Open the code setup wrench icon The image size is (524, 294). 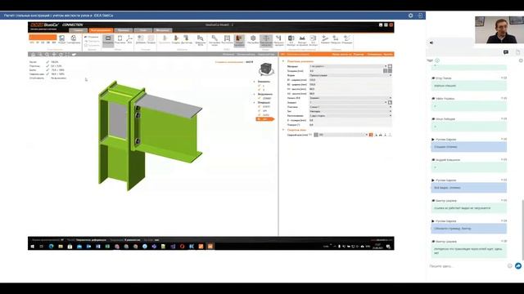[x=215, y=40]
